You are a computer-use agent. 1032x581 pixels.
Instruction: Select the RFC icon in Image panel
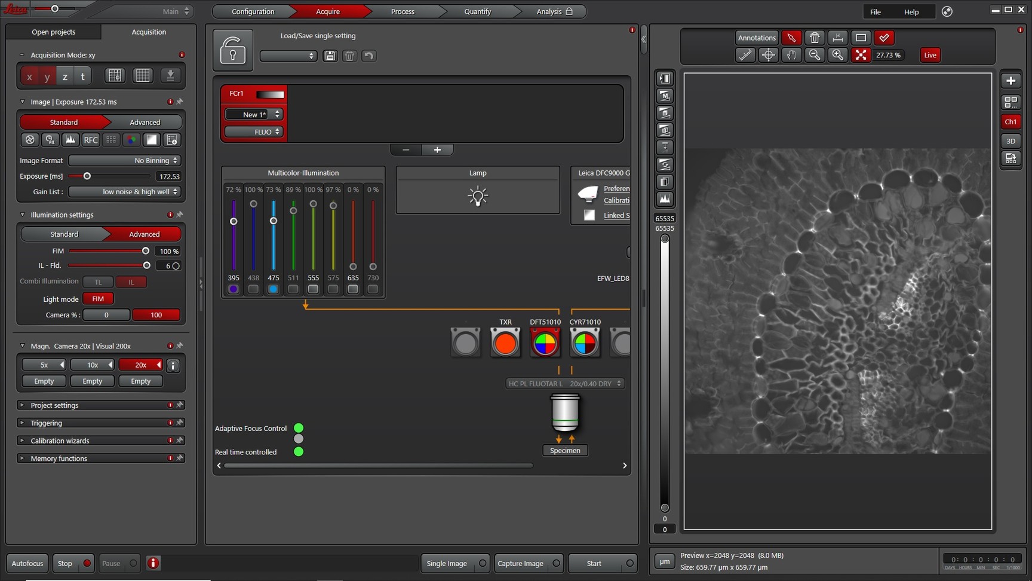pyautogui.click(x=90, y=139)
